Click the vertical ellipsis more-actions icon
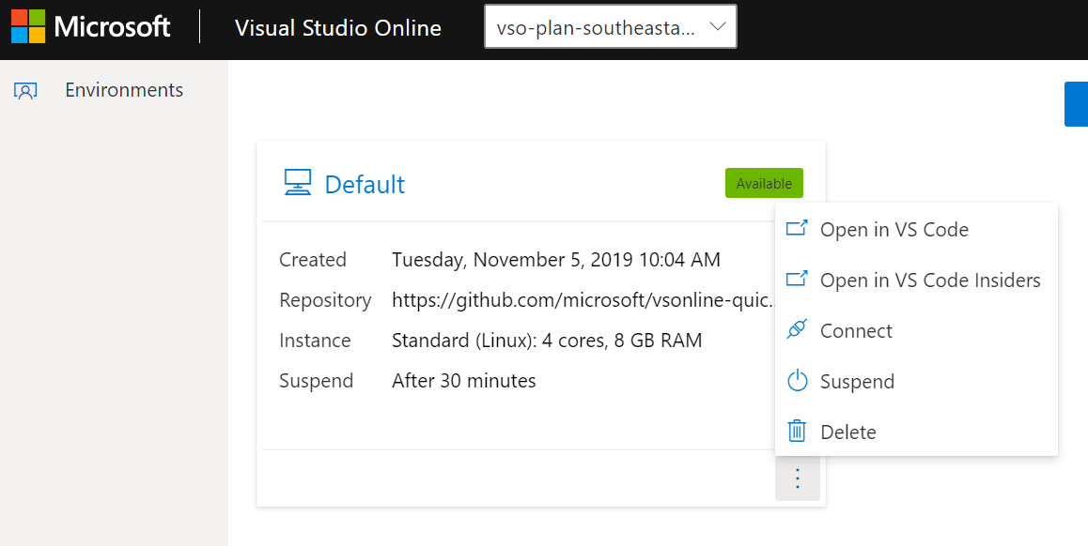 [798, 478]
